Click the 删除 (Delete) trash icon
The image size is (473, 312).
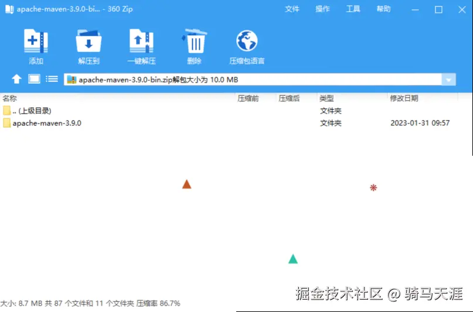194,41
